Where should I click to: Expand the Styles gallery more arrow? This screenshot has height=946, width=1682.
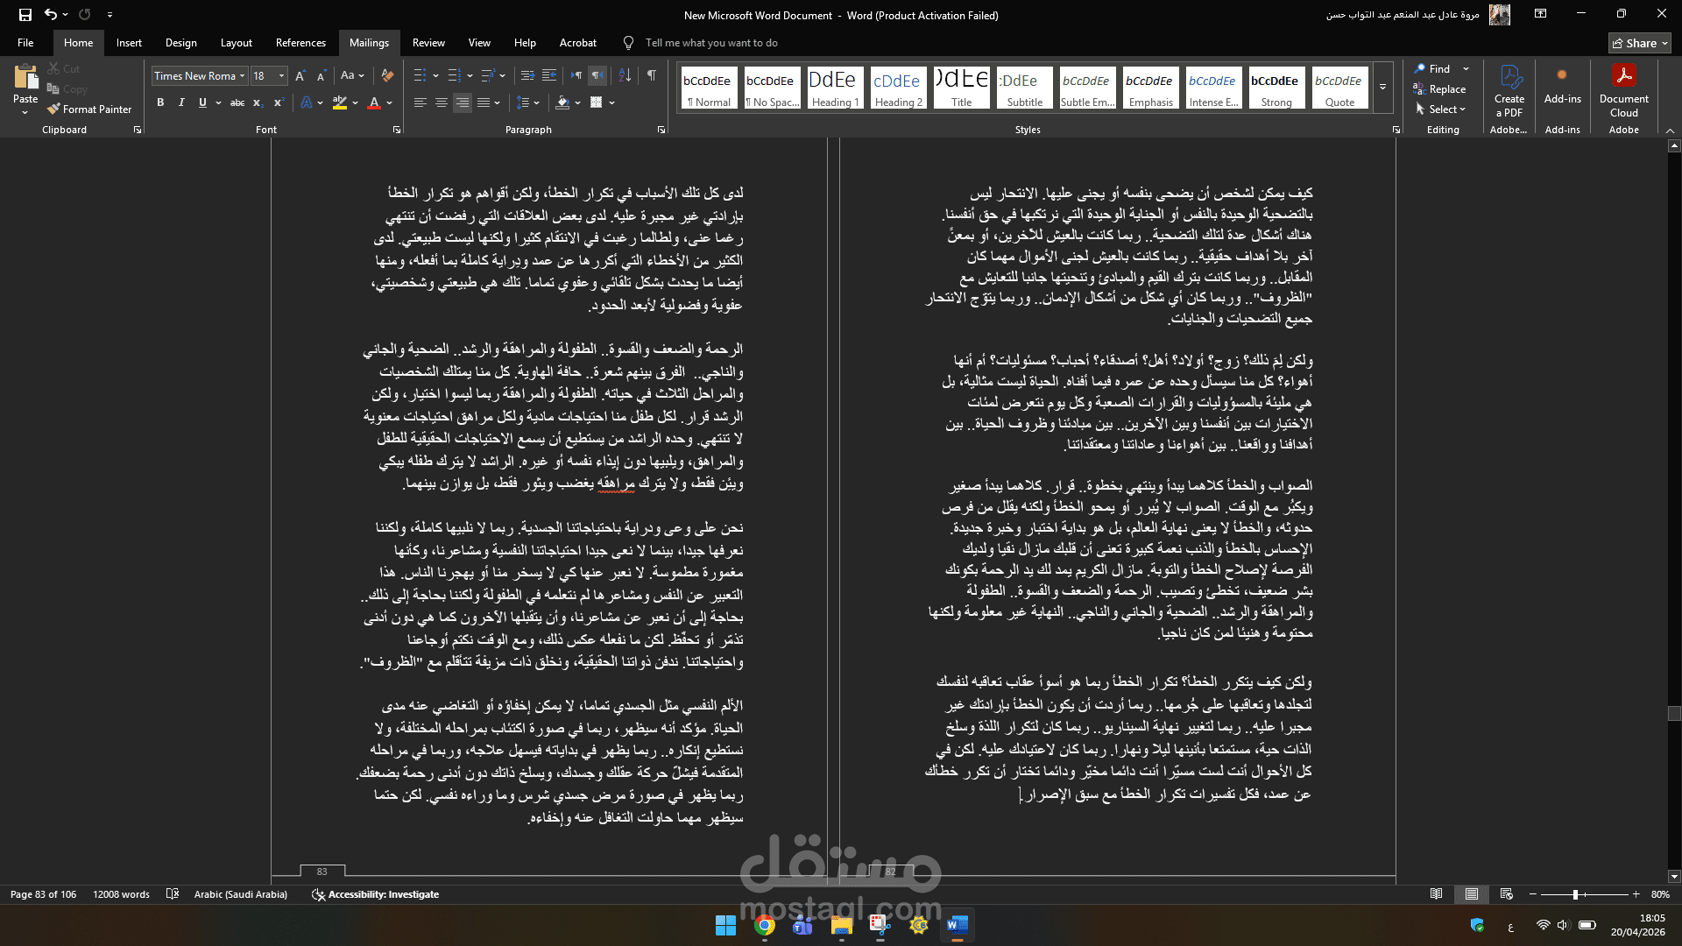click(x=1382, y=88)
